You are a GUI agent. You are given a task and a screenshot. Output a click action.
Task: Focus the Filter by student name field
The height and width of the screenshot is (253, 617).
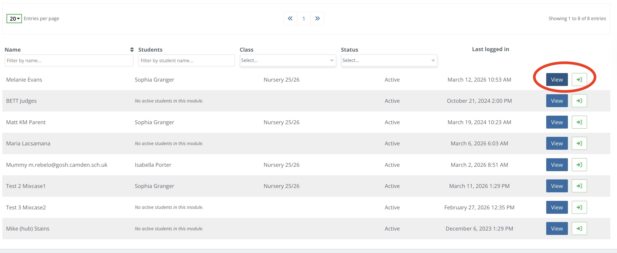click(186, 61)
